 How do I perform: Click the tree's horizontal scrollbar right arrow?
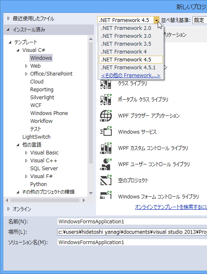[84, 200]
